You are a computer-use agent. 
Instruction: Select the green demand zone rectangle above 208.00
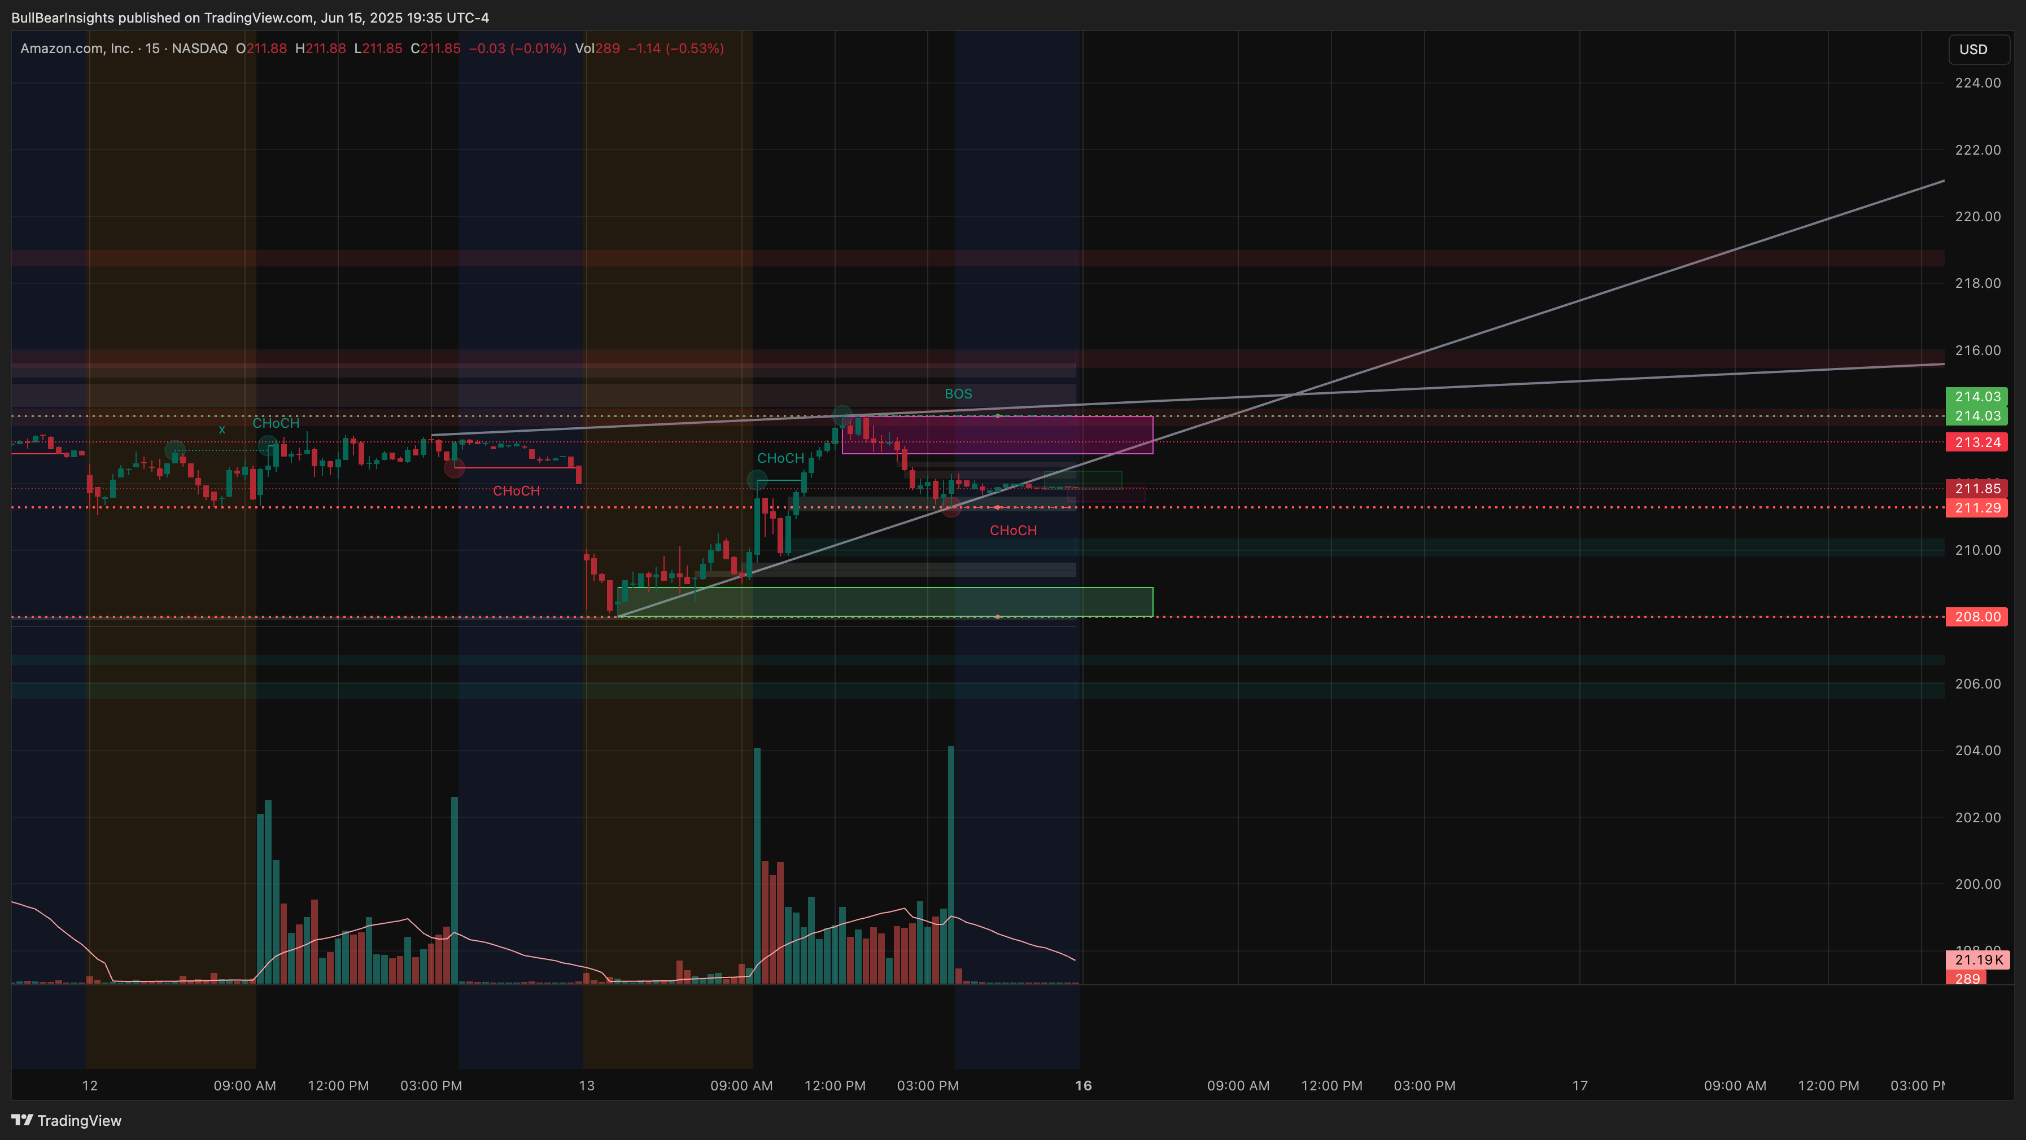(885, 602)
